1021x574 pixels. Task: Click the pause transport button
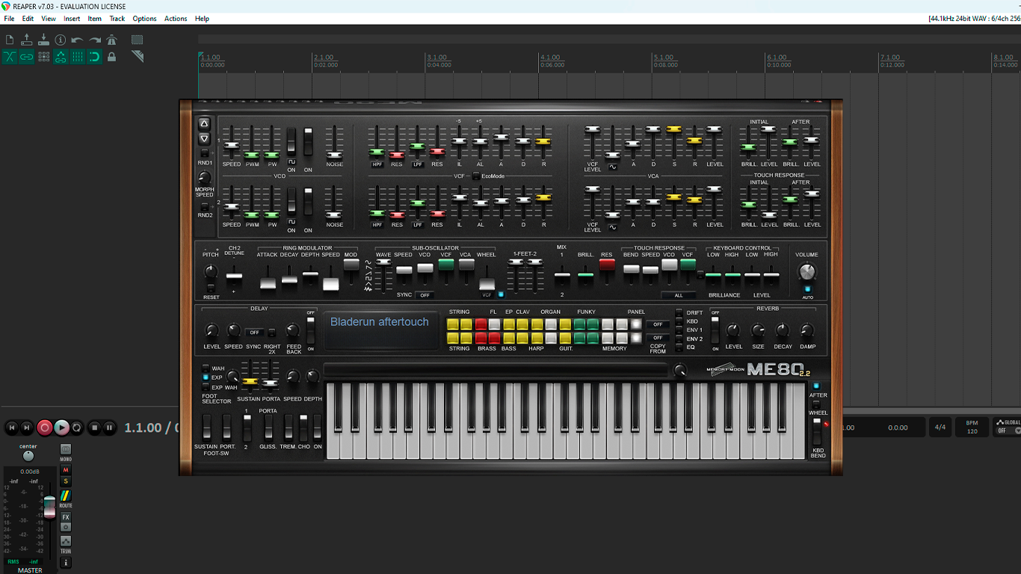[x=109, y=428]
